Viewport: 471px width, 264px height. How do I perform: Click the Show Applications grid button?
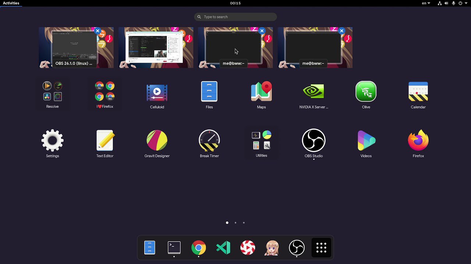[321, 248]
